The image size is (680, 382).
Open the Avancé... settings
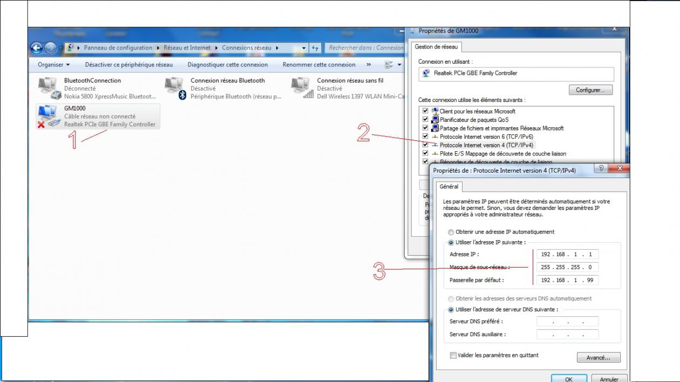tap(598, 358)
